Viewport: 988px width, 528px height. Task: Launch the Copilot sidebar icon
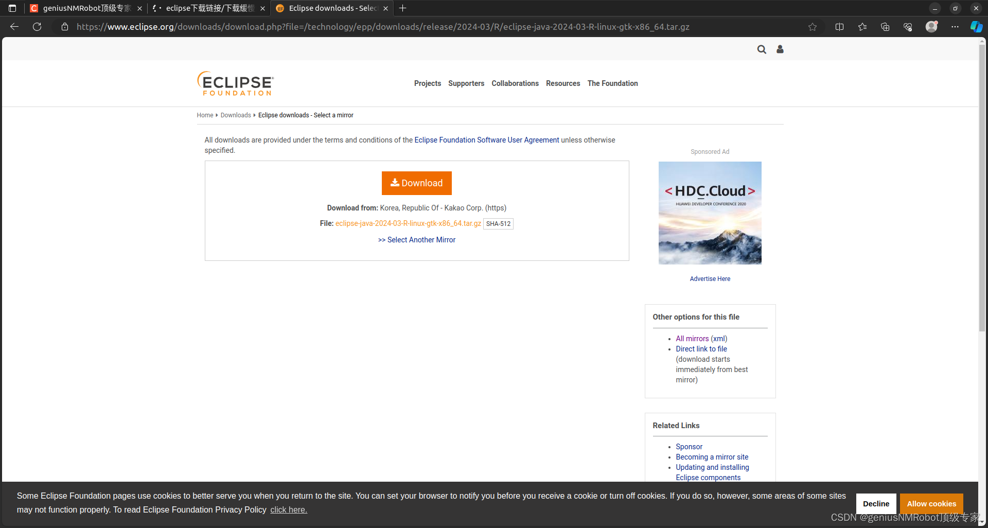(976, 27)
